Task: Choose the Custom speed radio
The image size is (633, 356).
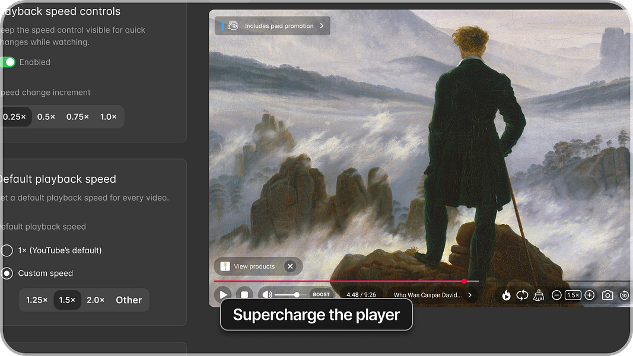Action: pyautogui.click(x=7, y=274)
